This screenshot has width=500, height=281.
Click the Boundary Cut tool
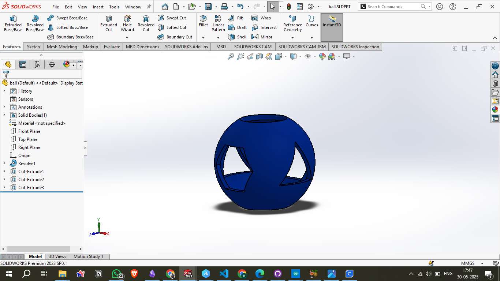[x=175, y=37]
